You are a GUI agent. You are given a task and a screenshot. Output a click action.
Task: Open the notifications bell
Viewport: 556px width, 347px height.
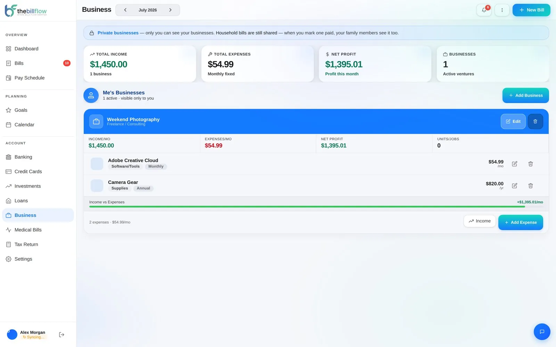(484, 10)
